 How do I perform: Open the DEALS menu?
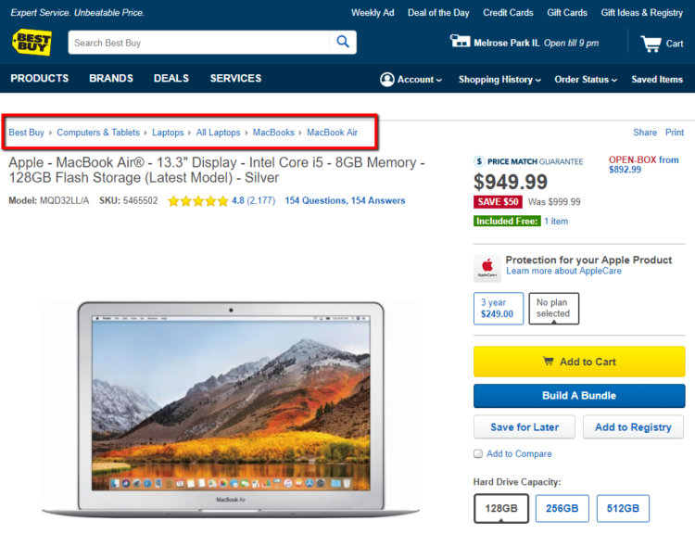pyautogui.click(x=171, y=79)
